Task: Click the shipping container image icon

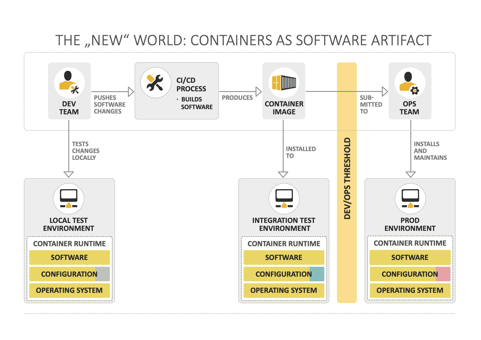Action: (284, 83)
